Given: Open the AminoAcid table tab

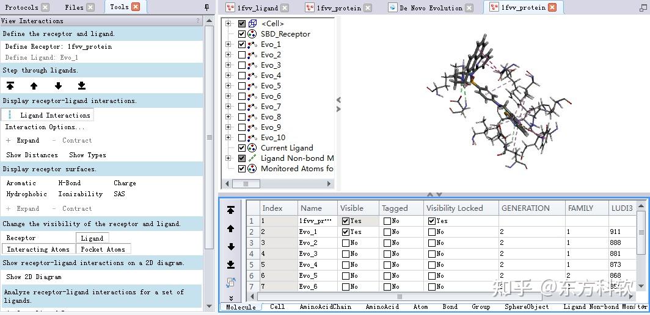Looking at the screenshot, I should (382, 306).
